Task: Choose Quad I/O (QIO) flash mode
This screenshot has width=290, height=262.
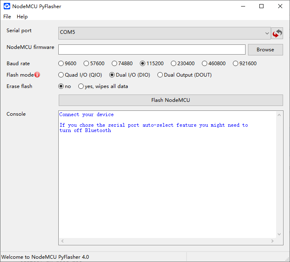Action: click(x=80, y=75)
